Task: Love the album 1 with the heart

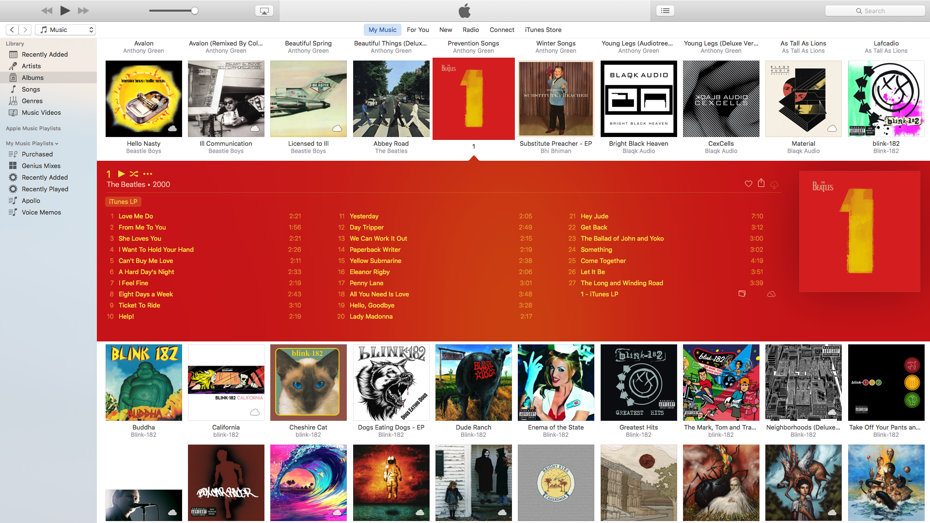Action: coord(748,184)
